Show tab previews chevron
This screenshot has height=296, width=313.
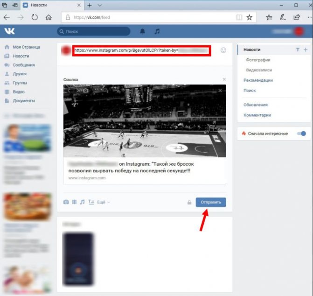pos(100,6)
